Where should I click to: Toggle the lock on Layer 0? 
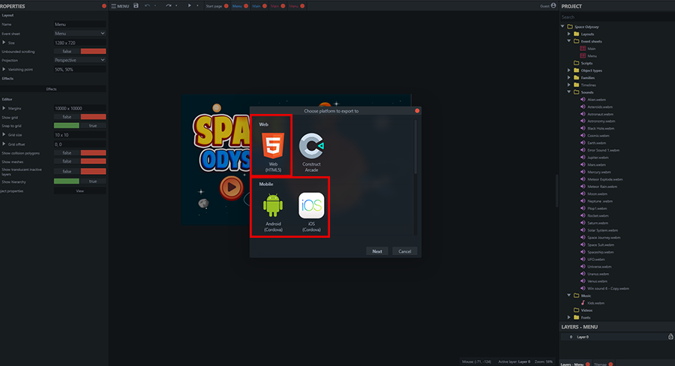coord(670,337)
